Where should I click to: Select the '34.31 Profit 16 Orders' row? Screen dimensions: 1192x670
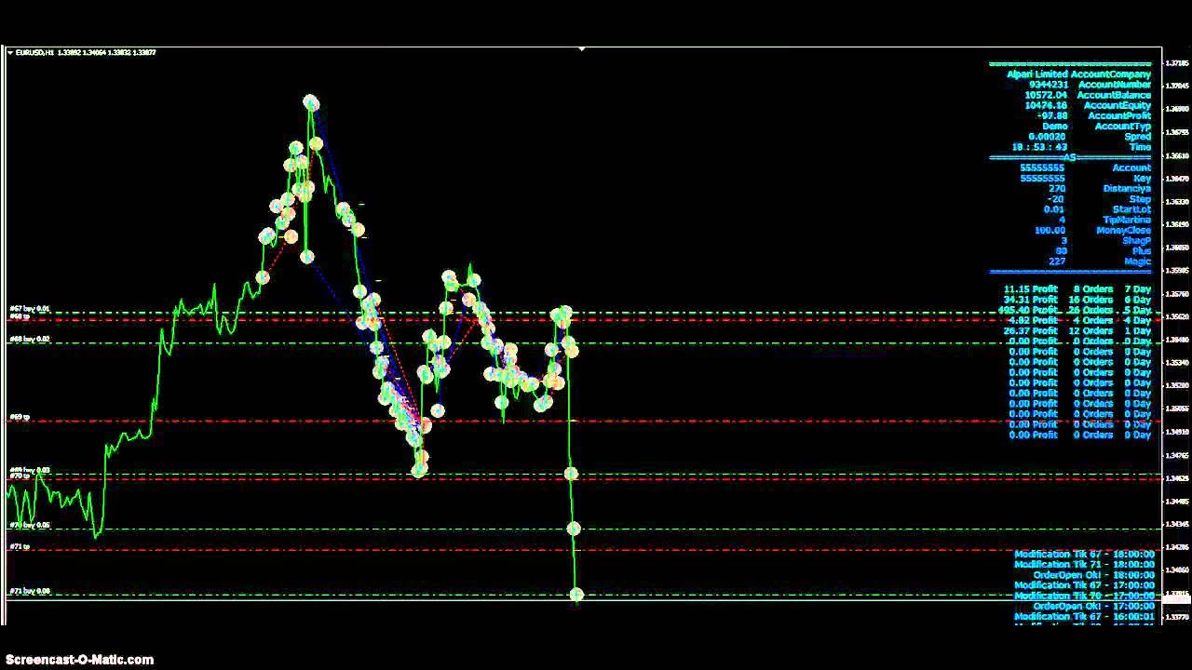pos(1077,300)
